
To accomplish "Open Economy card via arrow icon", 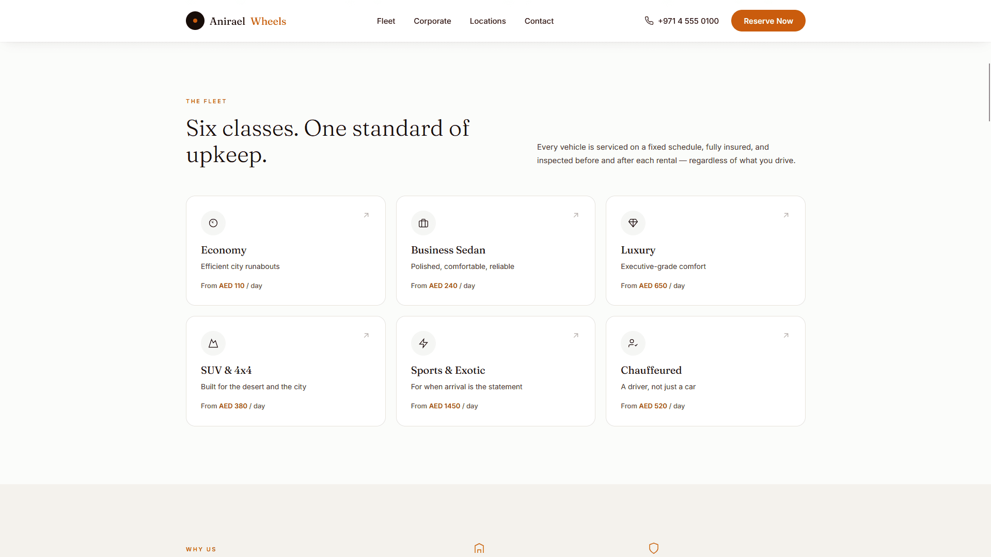I will pyautogui.click(x=366, y=215).
